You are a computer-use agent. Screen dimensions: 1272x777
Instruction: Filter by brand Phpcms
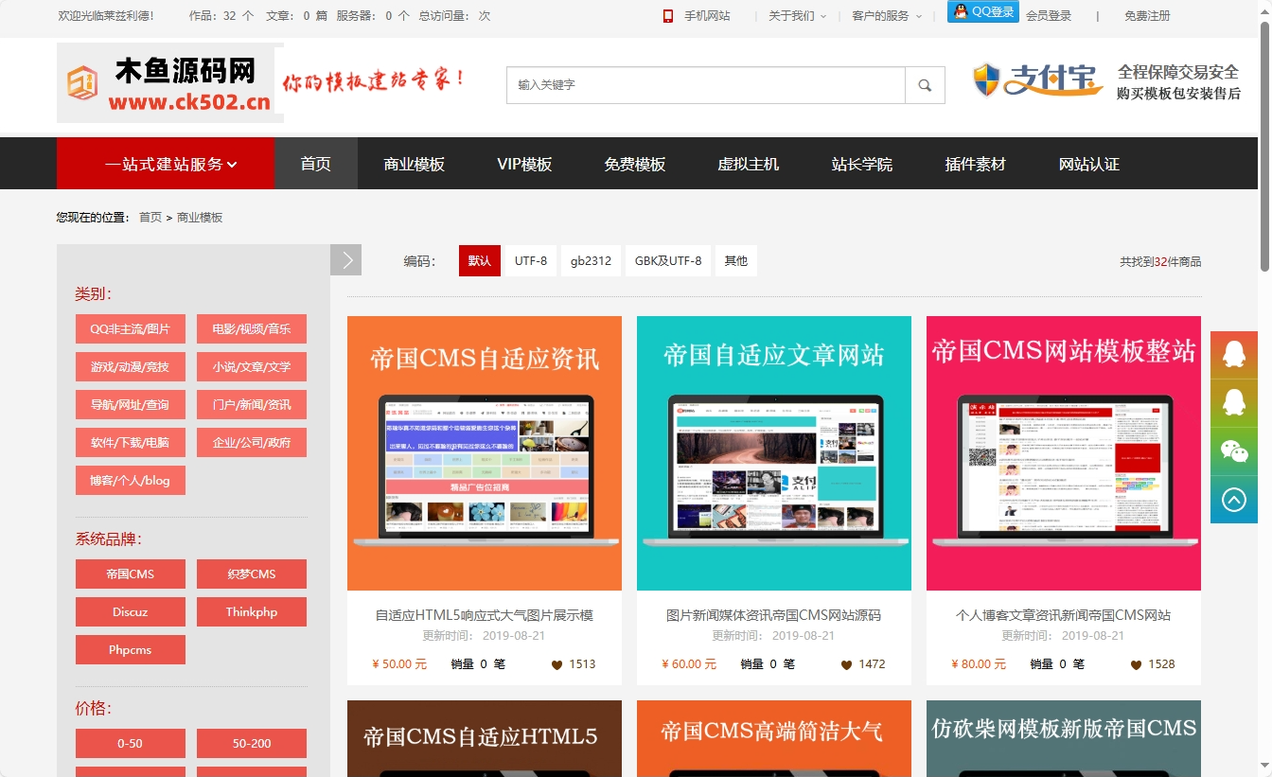[x=131, y=650]
